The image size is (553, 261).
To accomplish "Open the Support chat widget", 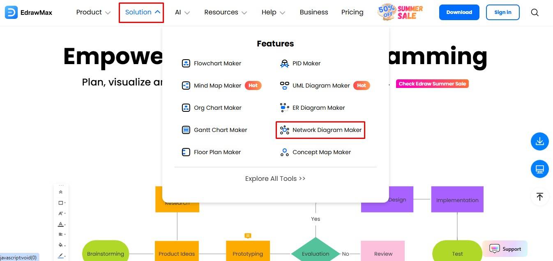I will click(505, 249).
